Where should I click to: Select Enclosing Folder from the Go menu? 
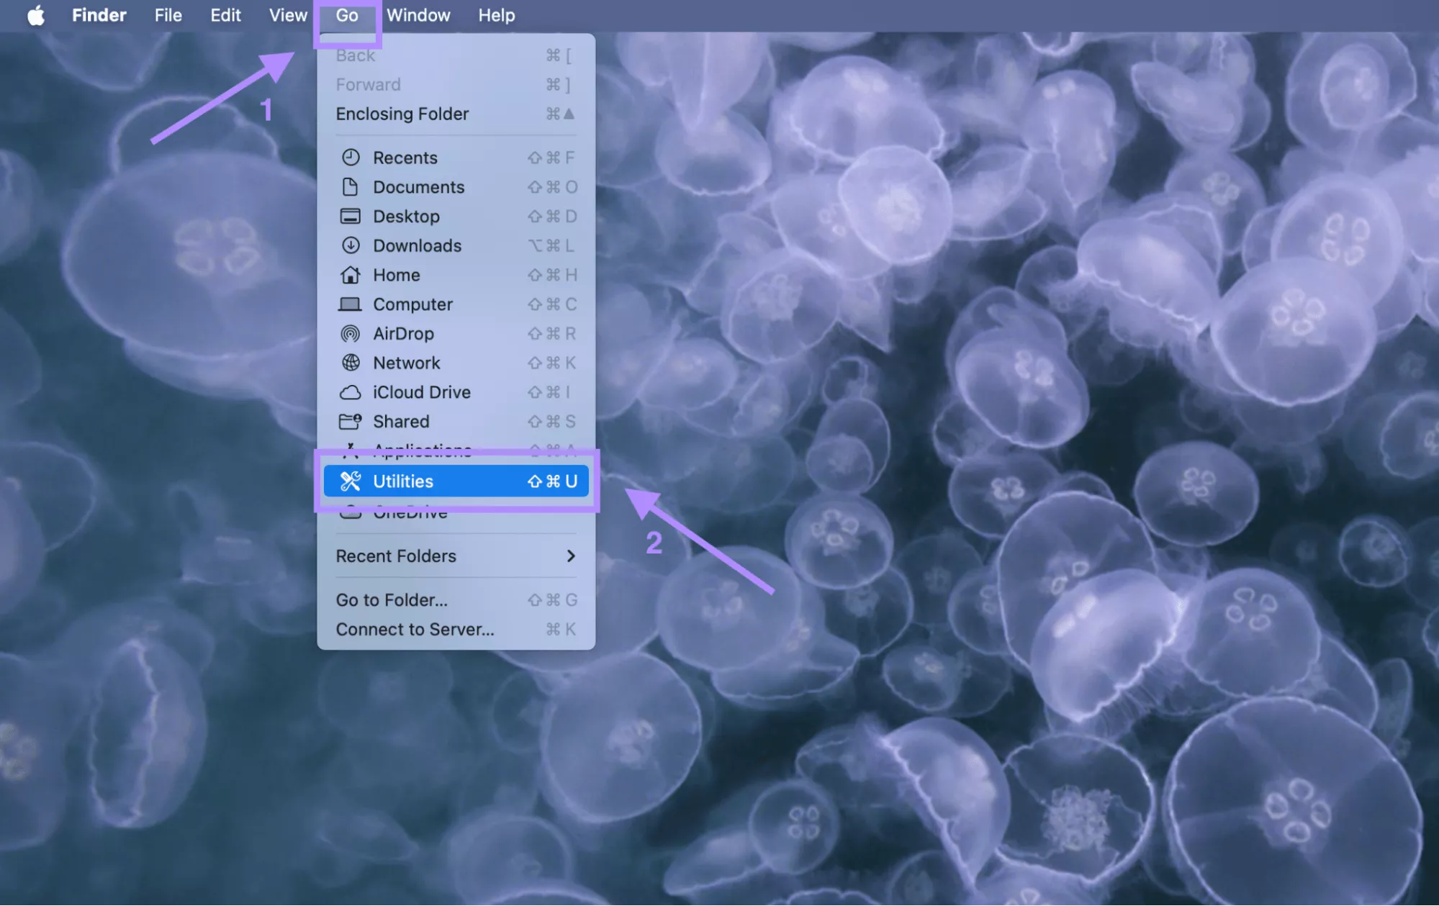click(402, 114)
